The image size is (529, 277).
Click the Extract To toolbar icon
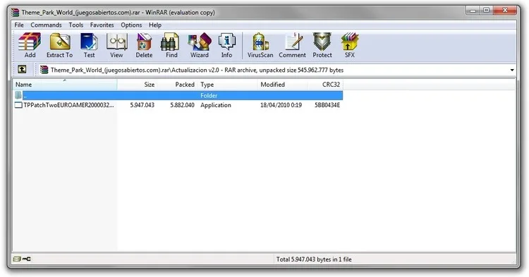pos(60,46)
